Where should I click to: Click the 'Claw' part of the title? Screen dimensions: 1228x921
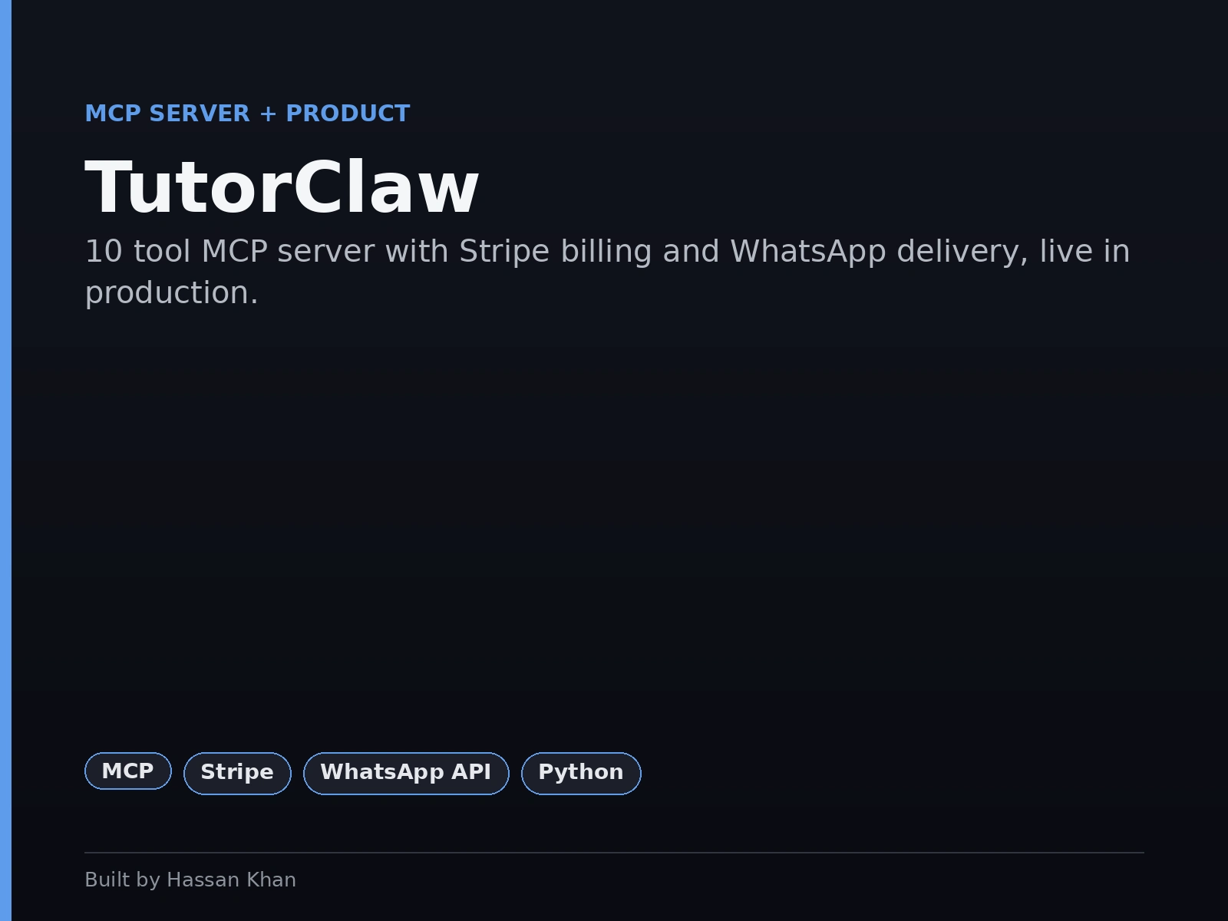[386, 188]
